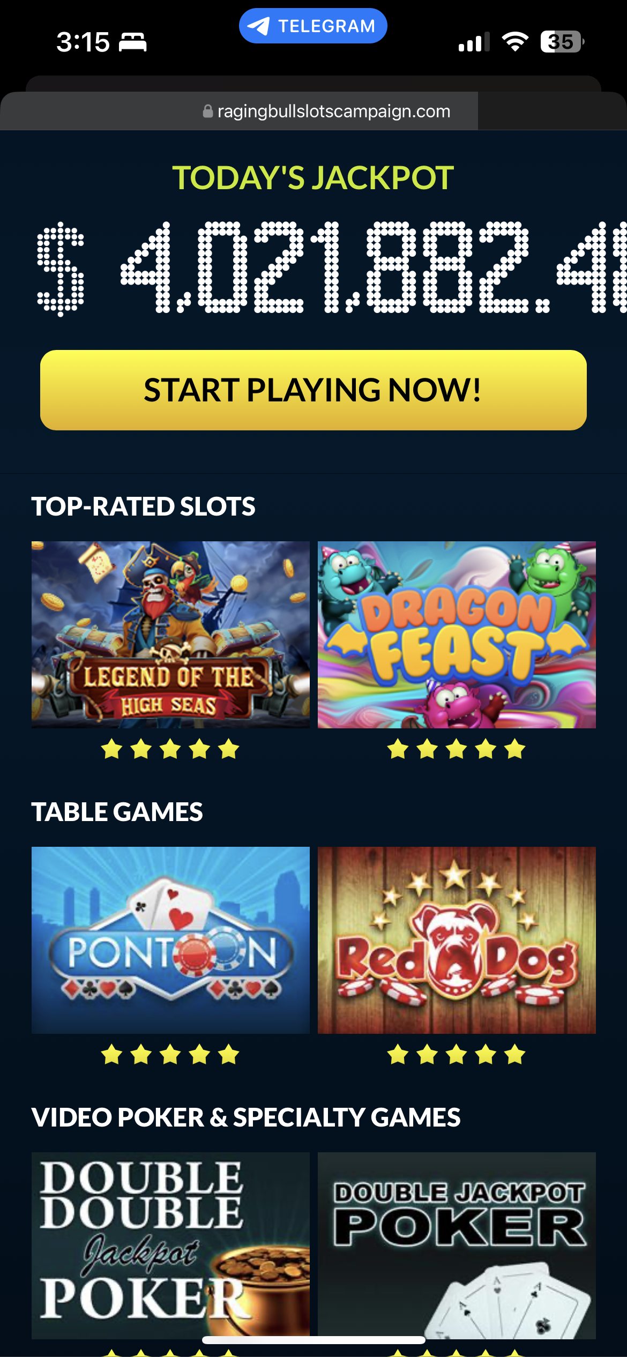This screenshot has height=1357, width=627.
Task: Tap the Telegram back-to-app pill
Action: [313, 26]
